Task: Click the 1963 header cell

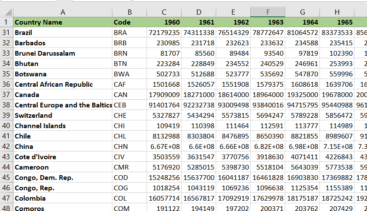Action: click(x=268, y=22)
